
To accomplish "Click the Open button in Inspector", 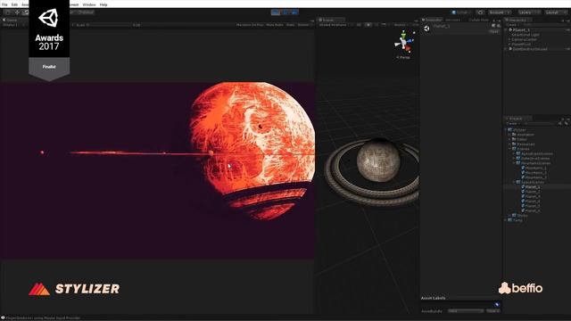I will [494, 32].
